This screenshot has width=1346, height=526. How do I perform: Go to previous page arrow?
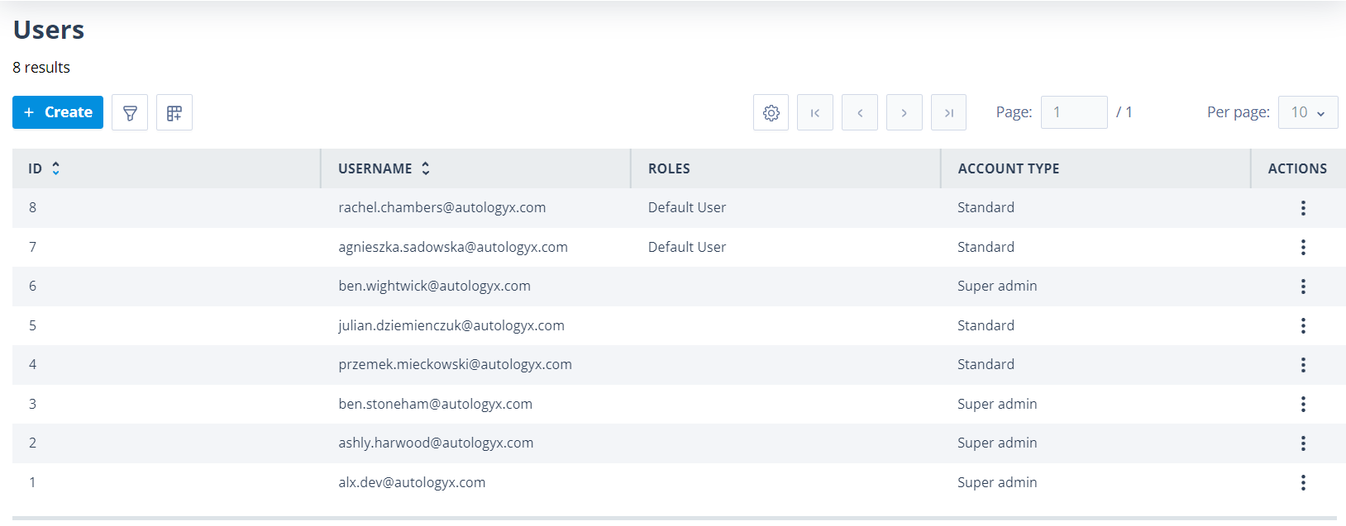860,112
